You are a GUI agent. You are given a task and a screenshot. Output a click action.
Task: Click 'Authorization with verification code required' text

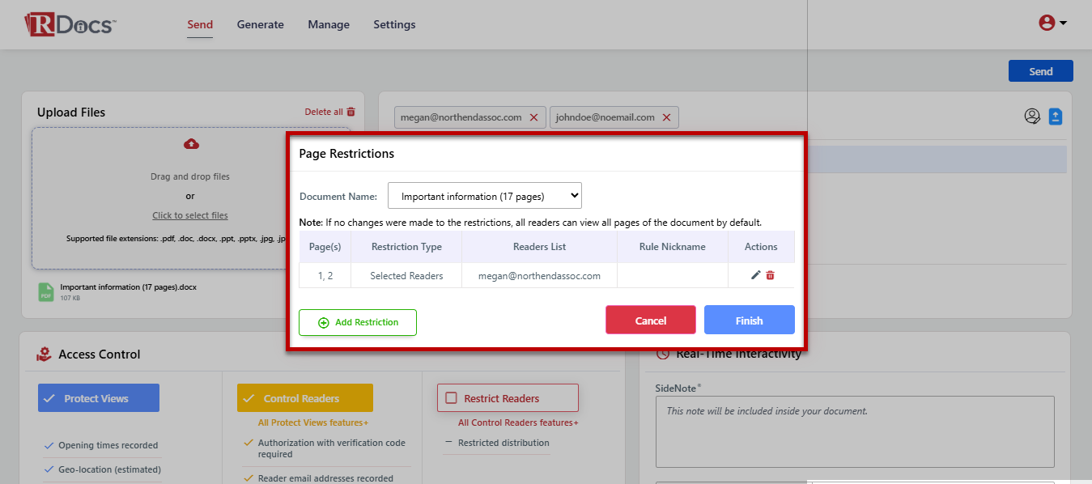point(332,448)
